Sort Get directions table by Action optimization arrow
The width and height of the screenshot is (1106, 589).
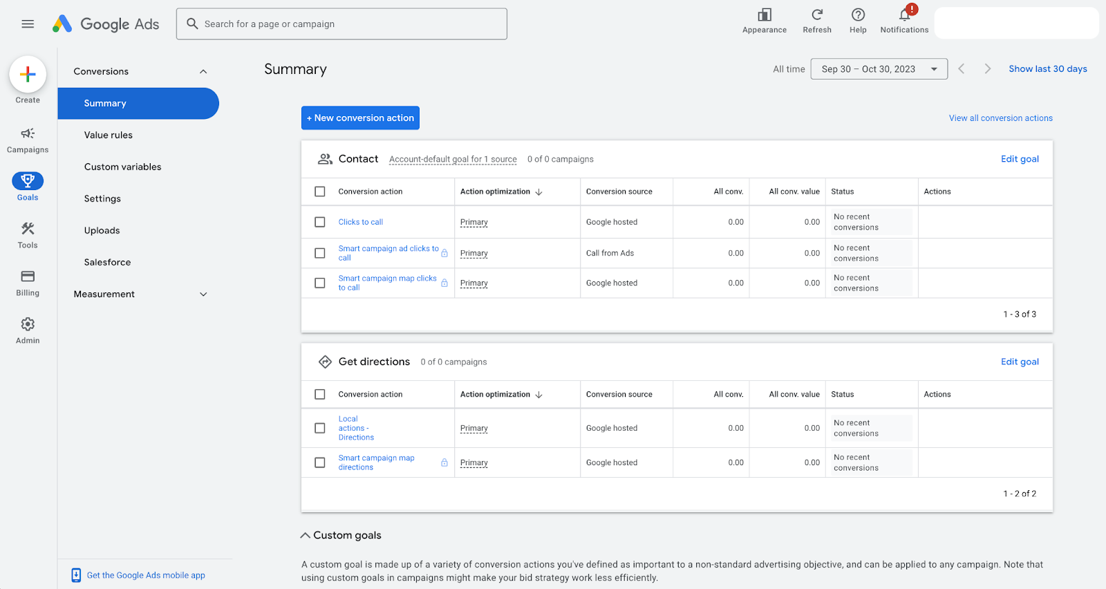[x=538, y=395]
